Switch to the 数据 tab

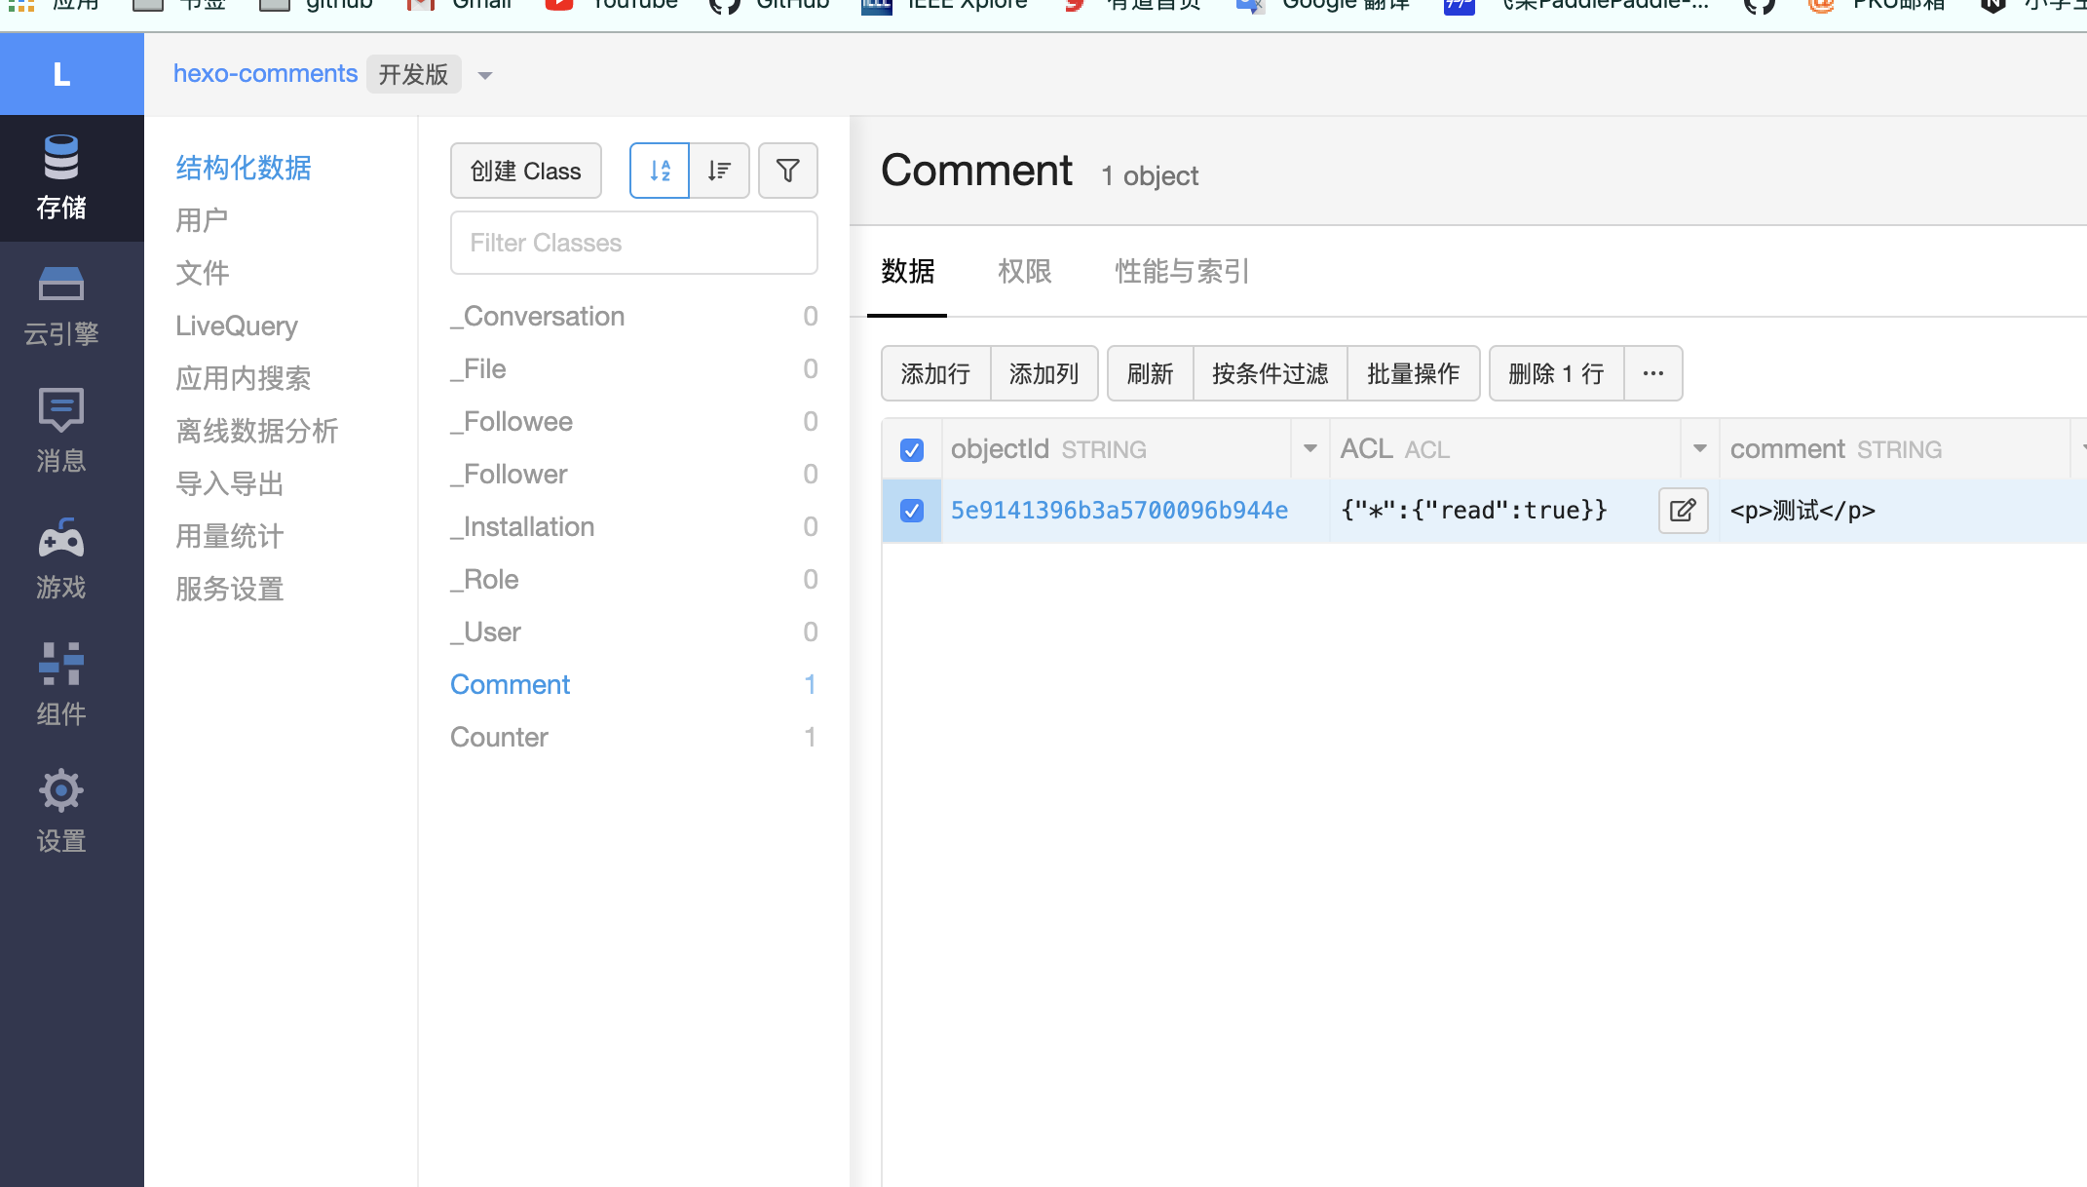click(x=907, y=271)
